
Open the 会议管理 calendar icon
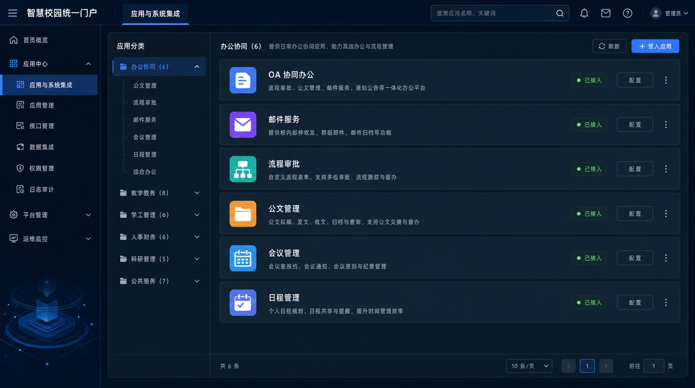(243, 258)
